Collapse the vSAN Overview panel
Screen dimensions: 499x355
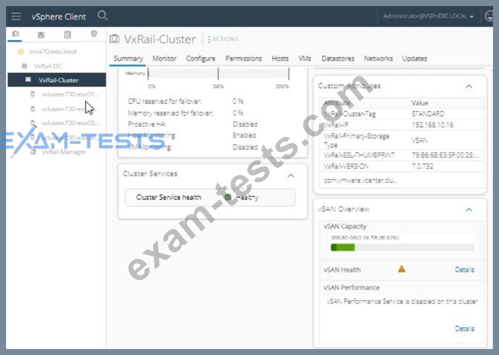pyautogui.click(x=468, y=209)
